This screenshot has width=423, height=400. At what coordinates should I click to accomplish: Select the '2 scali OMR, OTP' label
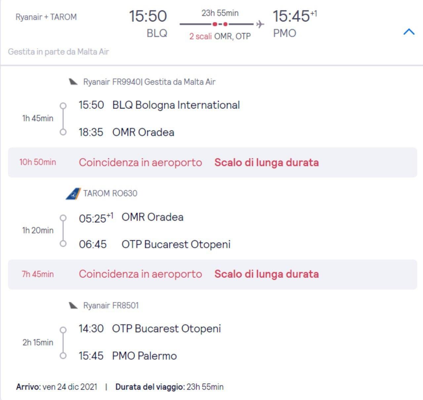(x=220, y=36)
